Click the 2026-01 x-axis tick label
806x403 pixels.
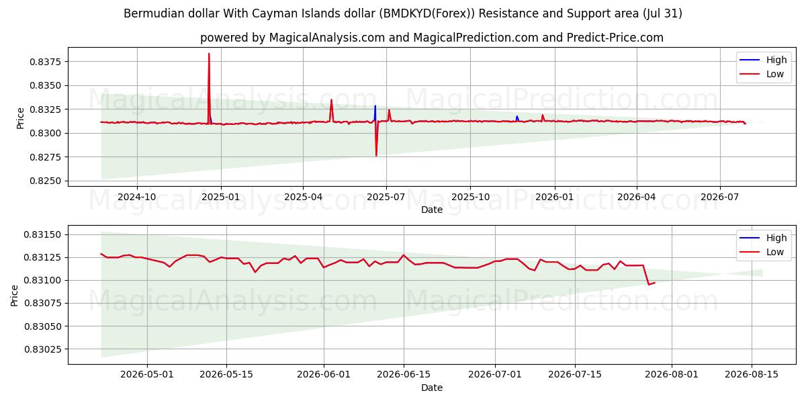(x=554, y=197)
